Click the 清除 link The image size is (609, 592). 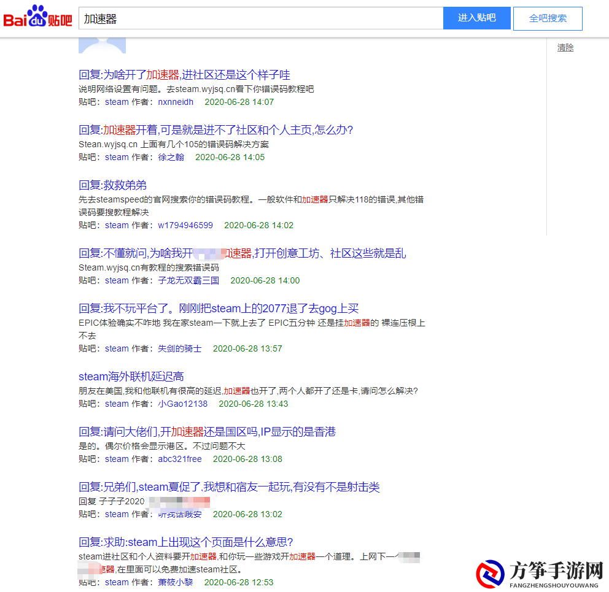pos(565,47)
